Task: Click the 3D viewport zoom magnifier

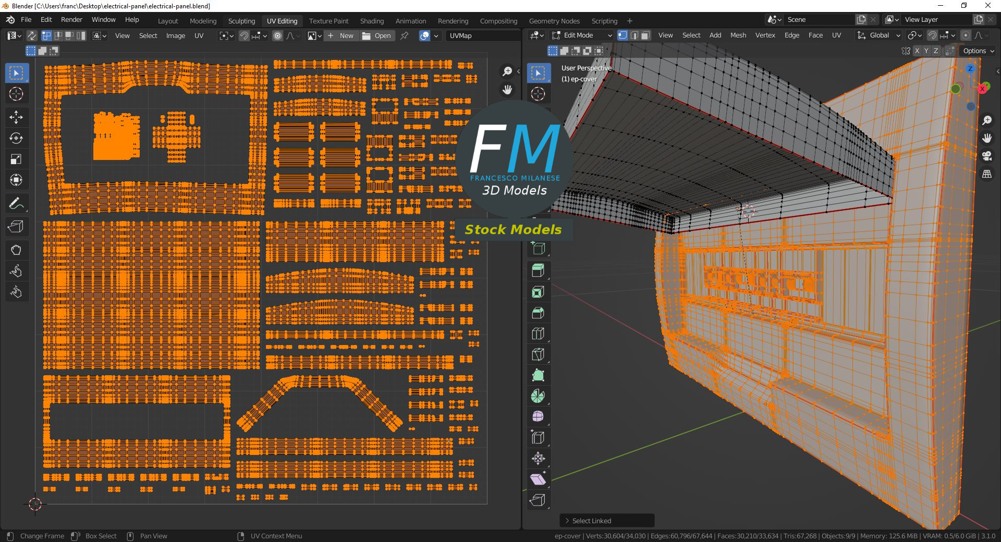Action: point(987,120)
